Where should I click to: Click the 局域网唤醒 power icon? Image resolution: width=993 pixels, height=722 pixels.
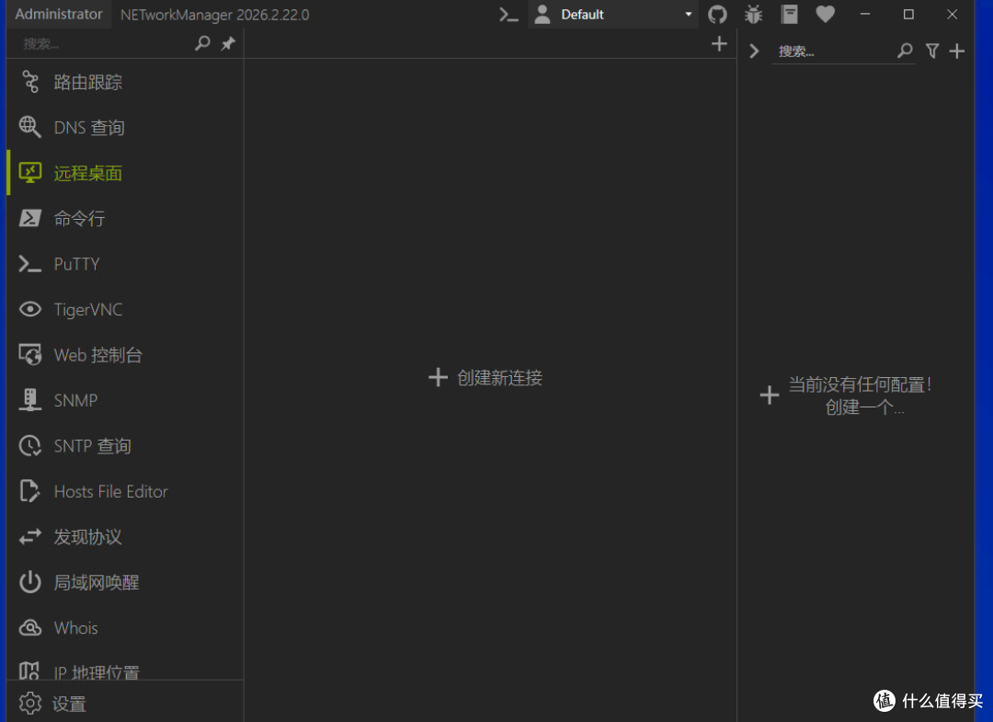tap(29, 582)
